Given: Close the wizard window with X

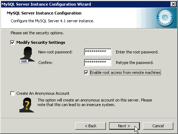Looking at the screenshot, I should point(173,4).
